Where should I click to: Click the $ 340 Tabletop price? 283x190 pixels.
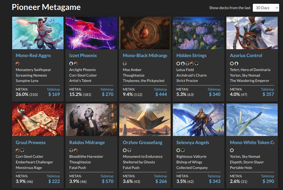[214, 94]
